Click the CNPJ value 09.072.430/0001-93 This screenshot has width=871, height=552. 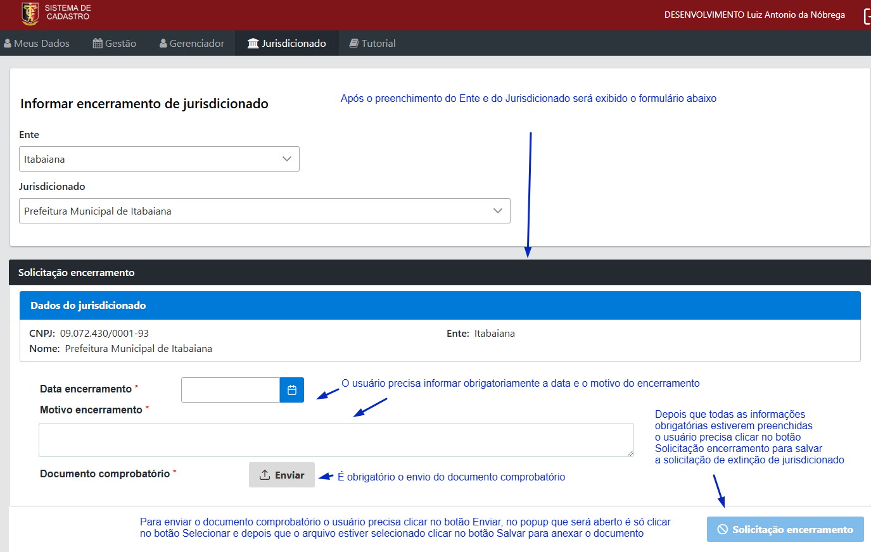click(x=105, y=333)
